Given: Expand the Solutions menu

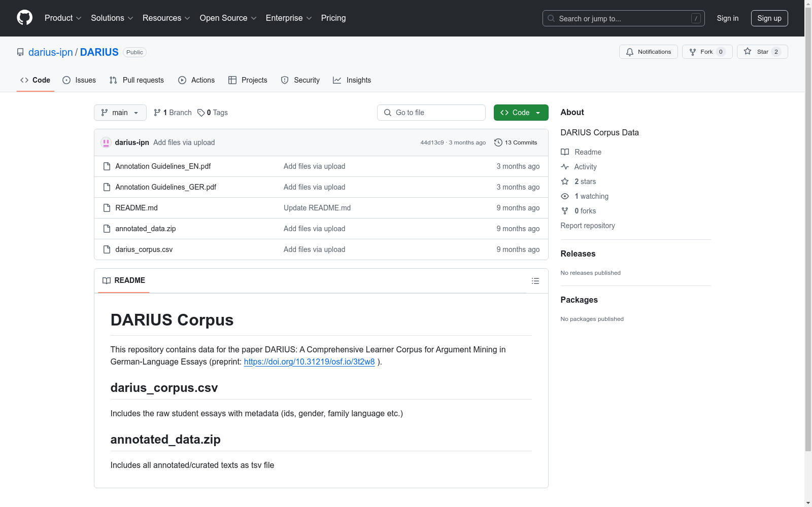Looking at the screenshot, I should point(112,18).
